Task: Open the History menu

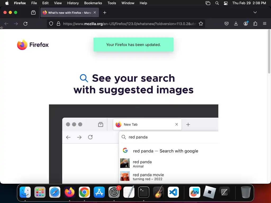Action: click(73, 3)
